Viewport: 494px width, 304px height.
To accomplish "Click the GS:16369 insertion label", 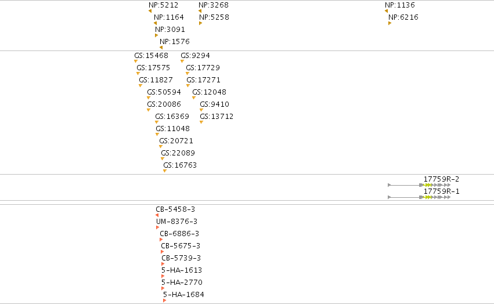I will (x=172, y=117).
